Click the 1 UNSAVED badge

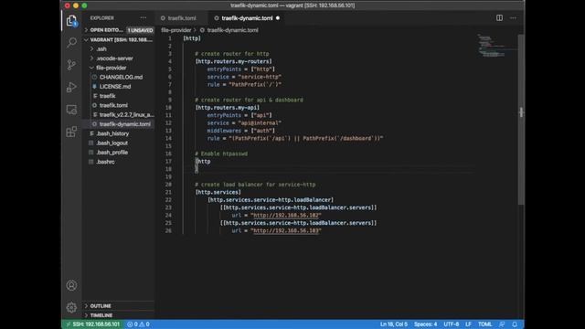pyautogui.click(x=140, y=30)
